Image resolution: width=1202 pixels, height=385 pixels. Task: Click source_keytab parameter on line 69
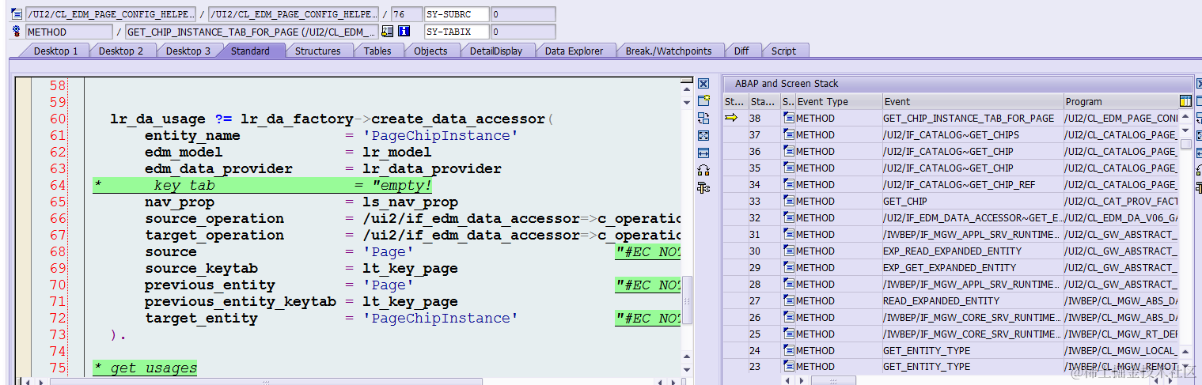pos(201,268)
